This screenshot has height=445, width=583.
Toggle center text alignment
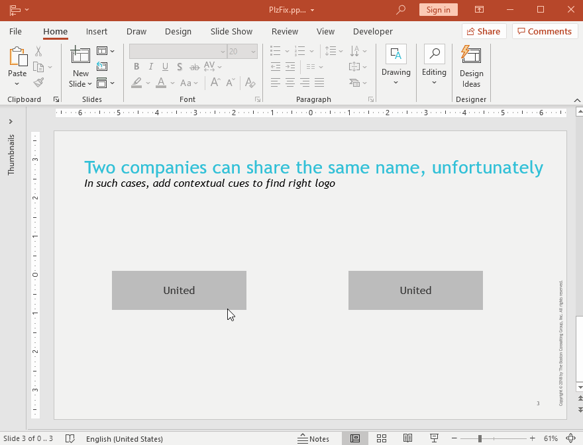[x=290, y=82]
